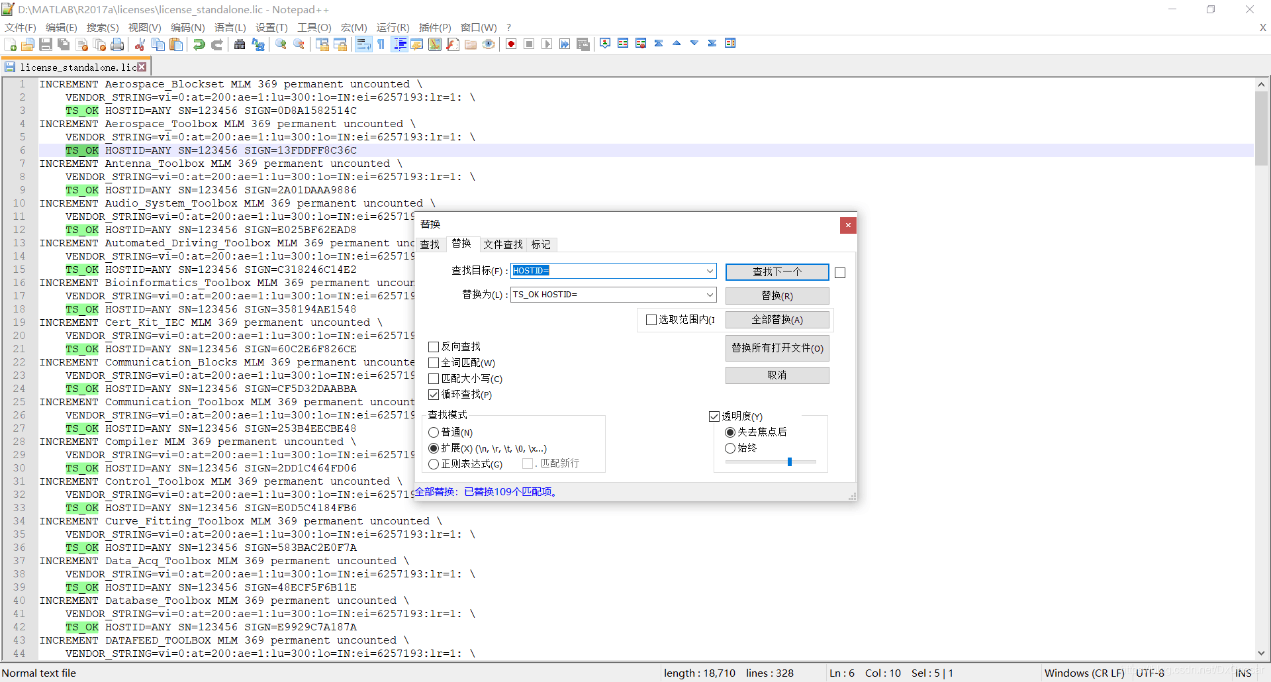Screen dimensions: 1271x682
Task: Uncheck the 循环查找(P) checkbox
Action: pos(434,395)
